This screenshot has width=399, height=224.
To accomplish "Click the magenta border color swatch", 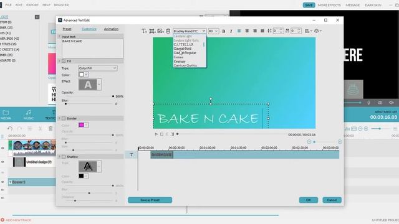I will coord(82,125).
